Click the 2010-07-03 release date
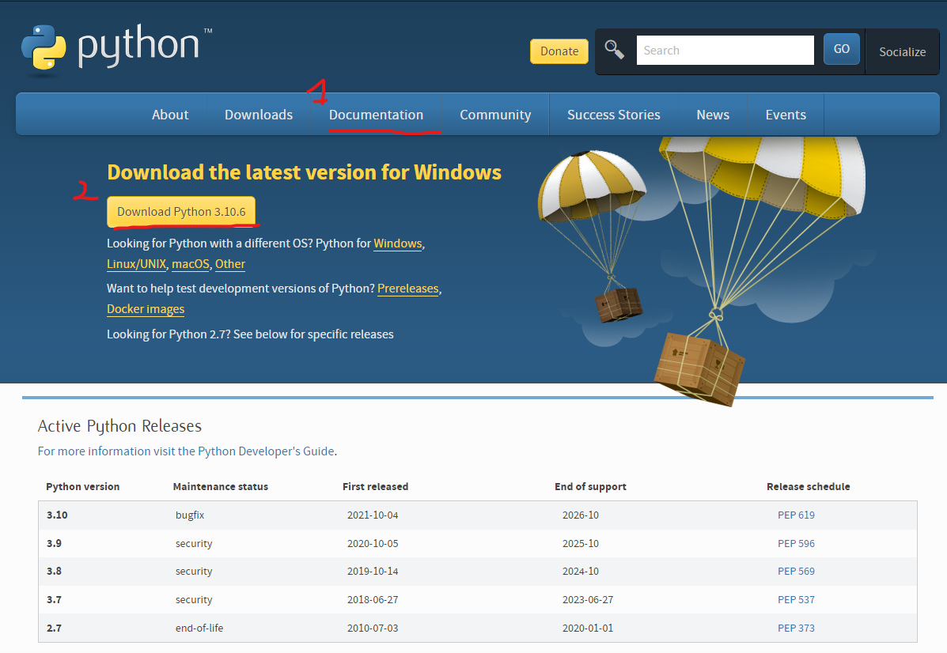Image resolution: width=947 pixels, height=653 pixels. [373, 628]
